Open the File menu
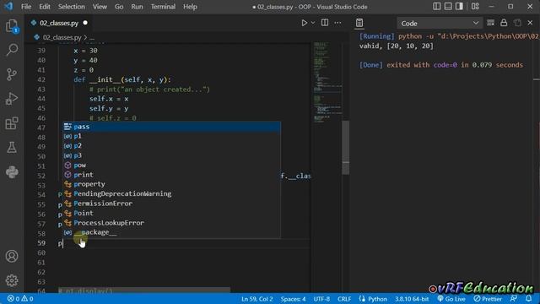This screenshot has width=540, height=304. tap(26, 7)
